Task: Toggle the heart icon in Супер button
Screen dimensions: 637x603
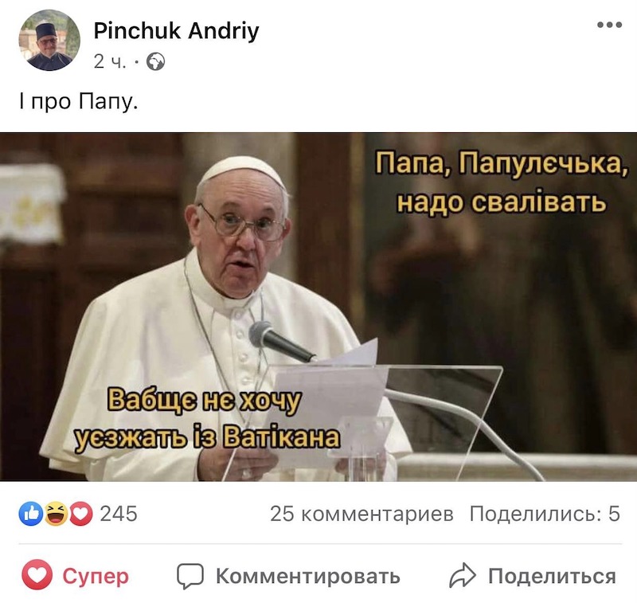Action: tap(37, 574)
